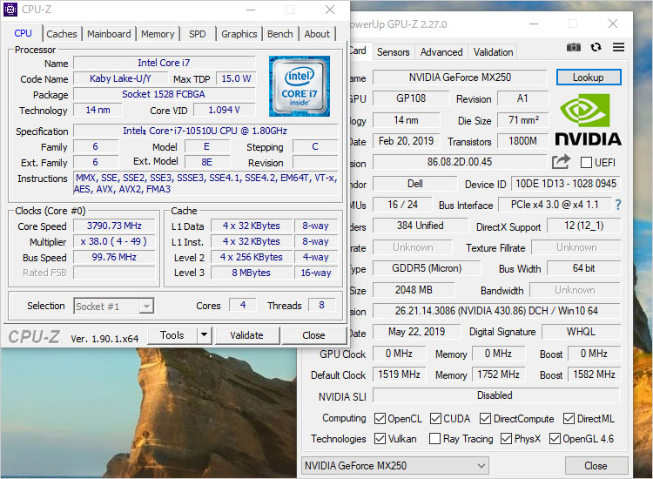Click the Validate button
Image resolution: width=653 pixels, height=479 pixels.
point(246,335)
